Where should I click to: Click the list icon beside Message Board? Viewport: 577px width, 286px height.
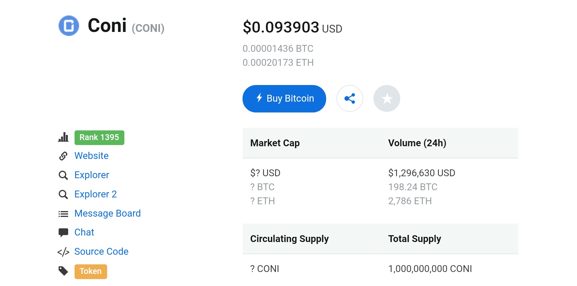click(63, 214)
